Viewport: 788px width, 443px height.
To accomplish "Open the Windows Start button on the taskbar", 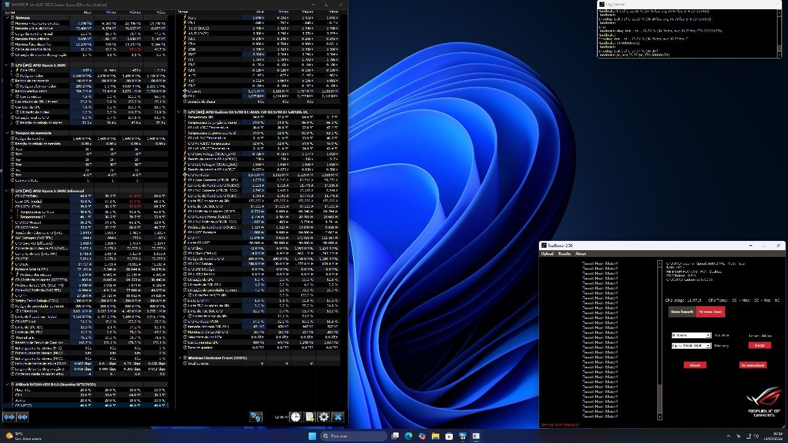I will tap(312, 436).
